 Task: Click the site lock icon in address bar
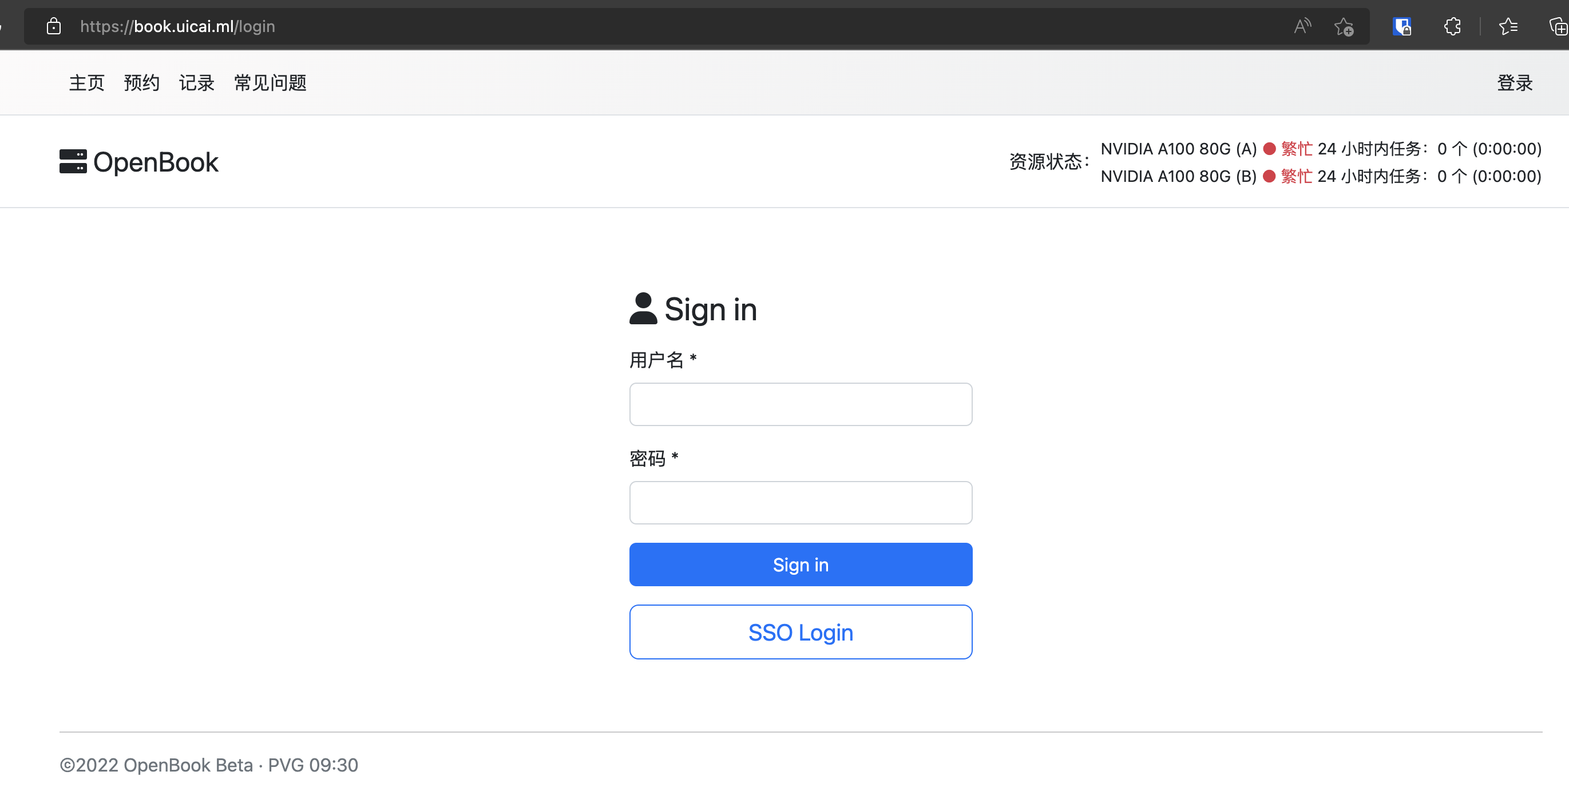point(54,26)
